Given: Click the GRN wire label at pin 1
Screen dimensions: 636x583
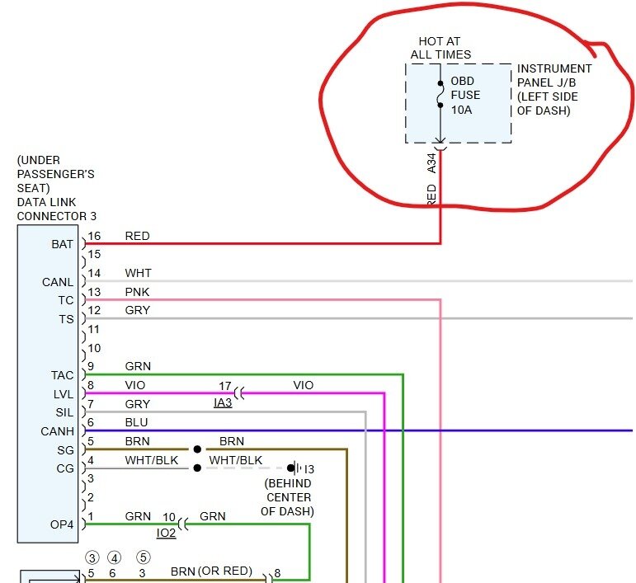Looking at the screenshot, I should point(138,516).
